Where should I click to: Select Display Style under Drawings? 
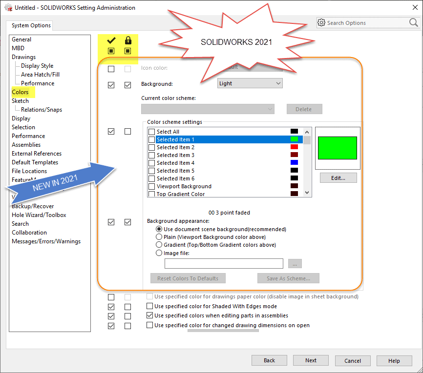click(37, 66)
